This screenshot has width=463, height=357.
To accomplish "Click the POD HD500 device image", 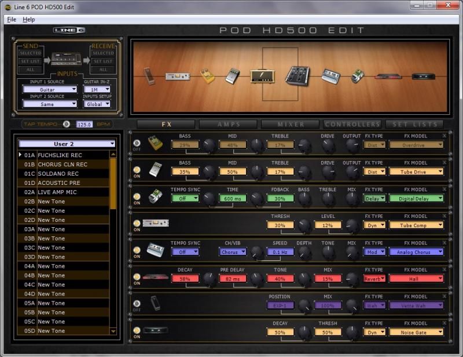I will pos(66,59).
